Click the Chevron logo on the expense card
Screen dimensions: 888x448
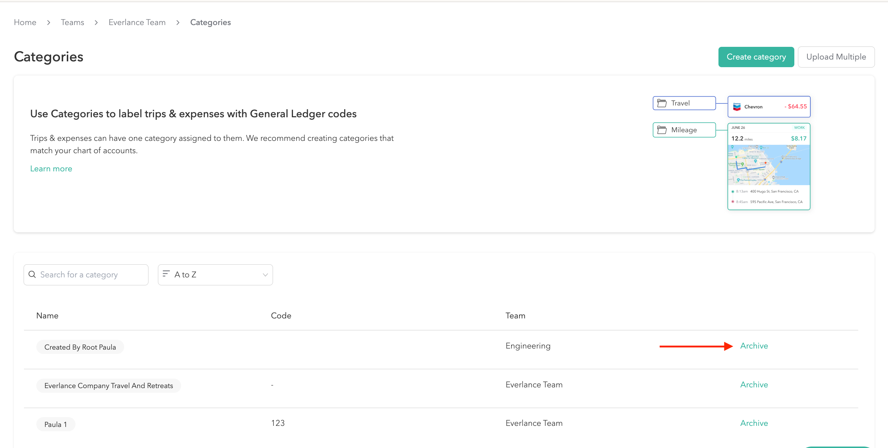coord(737,106)
